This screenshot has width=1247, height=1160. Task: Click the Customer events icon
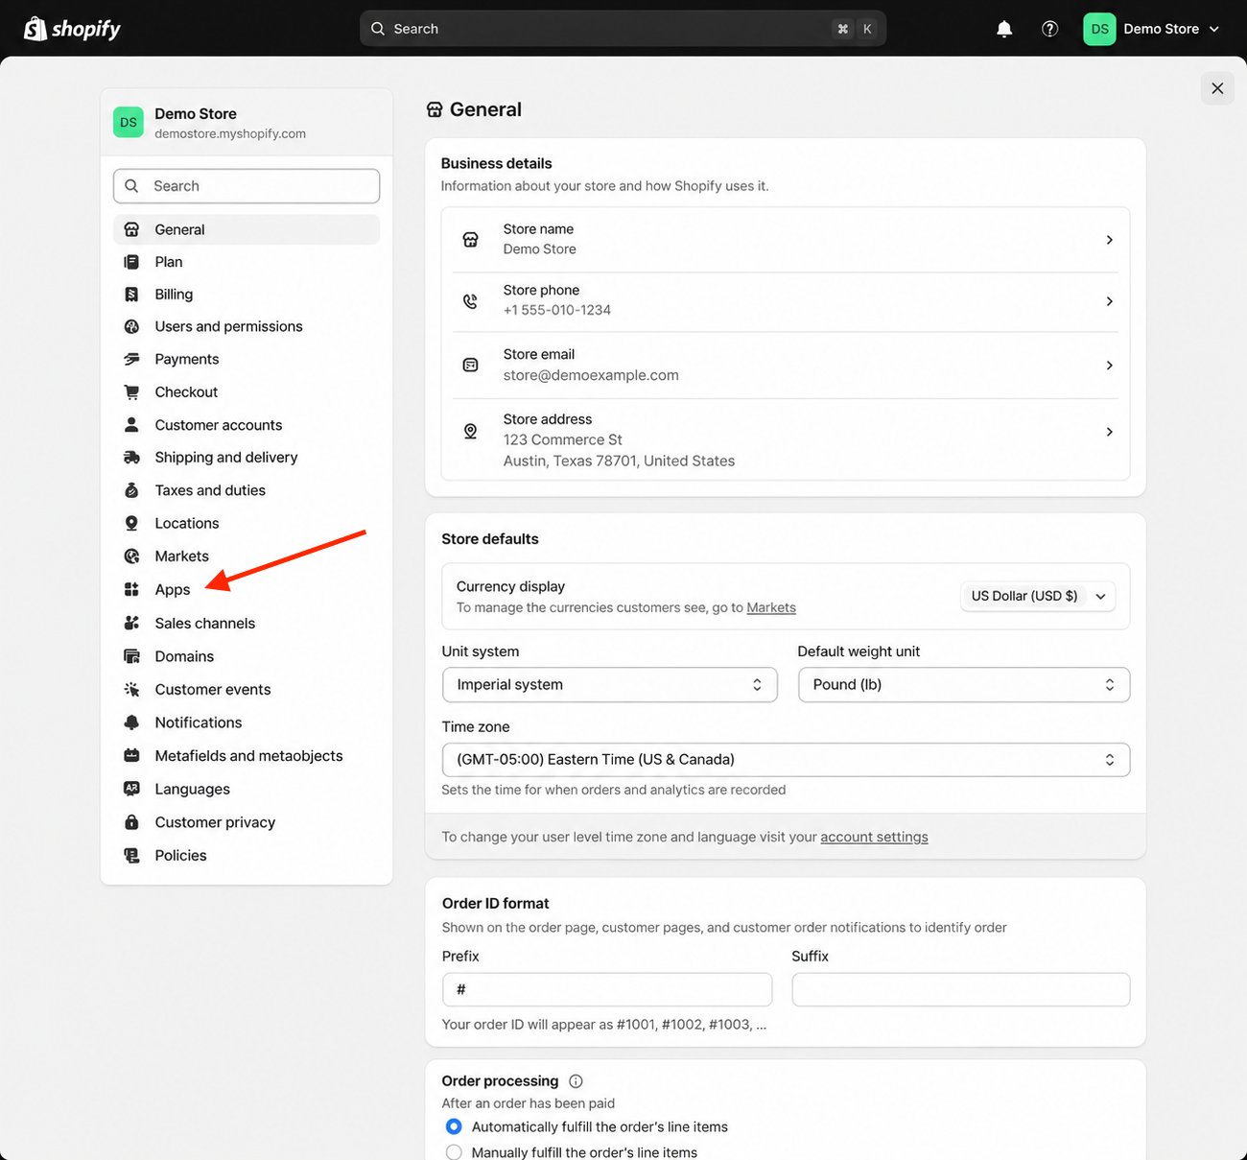[x=131, y=689]
